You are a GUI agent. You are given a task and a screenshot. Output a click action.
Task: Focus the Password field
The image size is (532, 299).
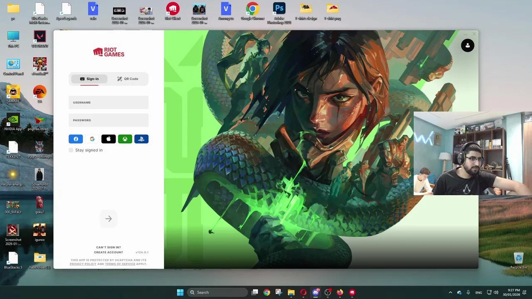coord(108,120)
